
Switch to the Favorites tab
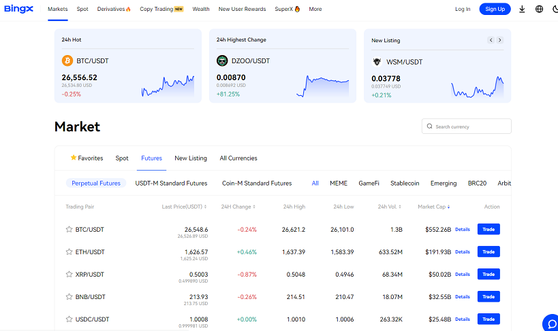87,158
